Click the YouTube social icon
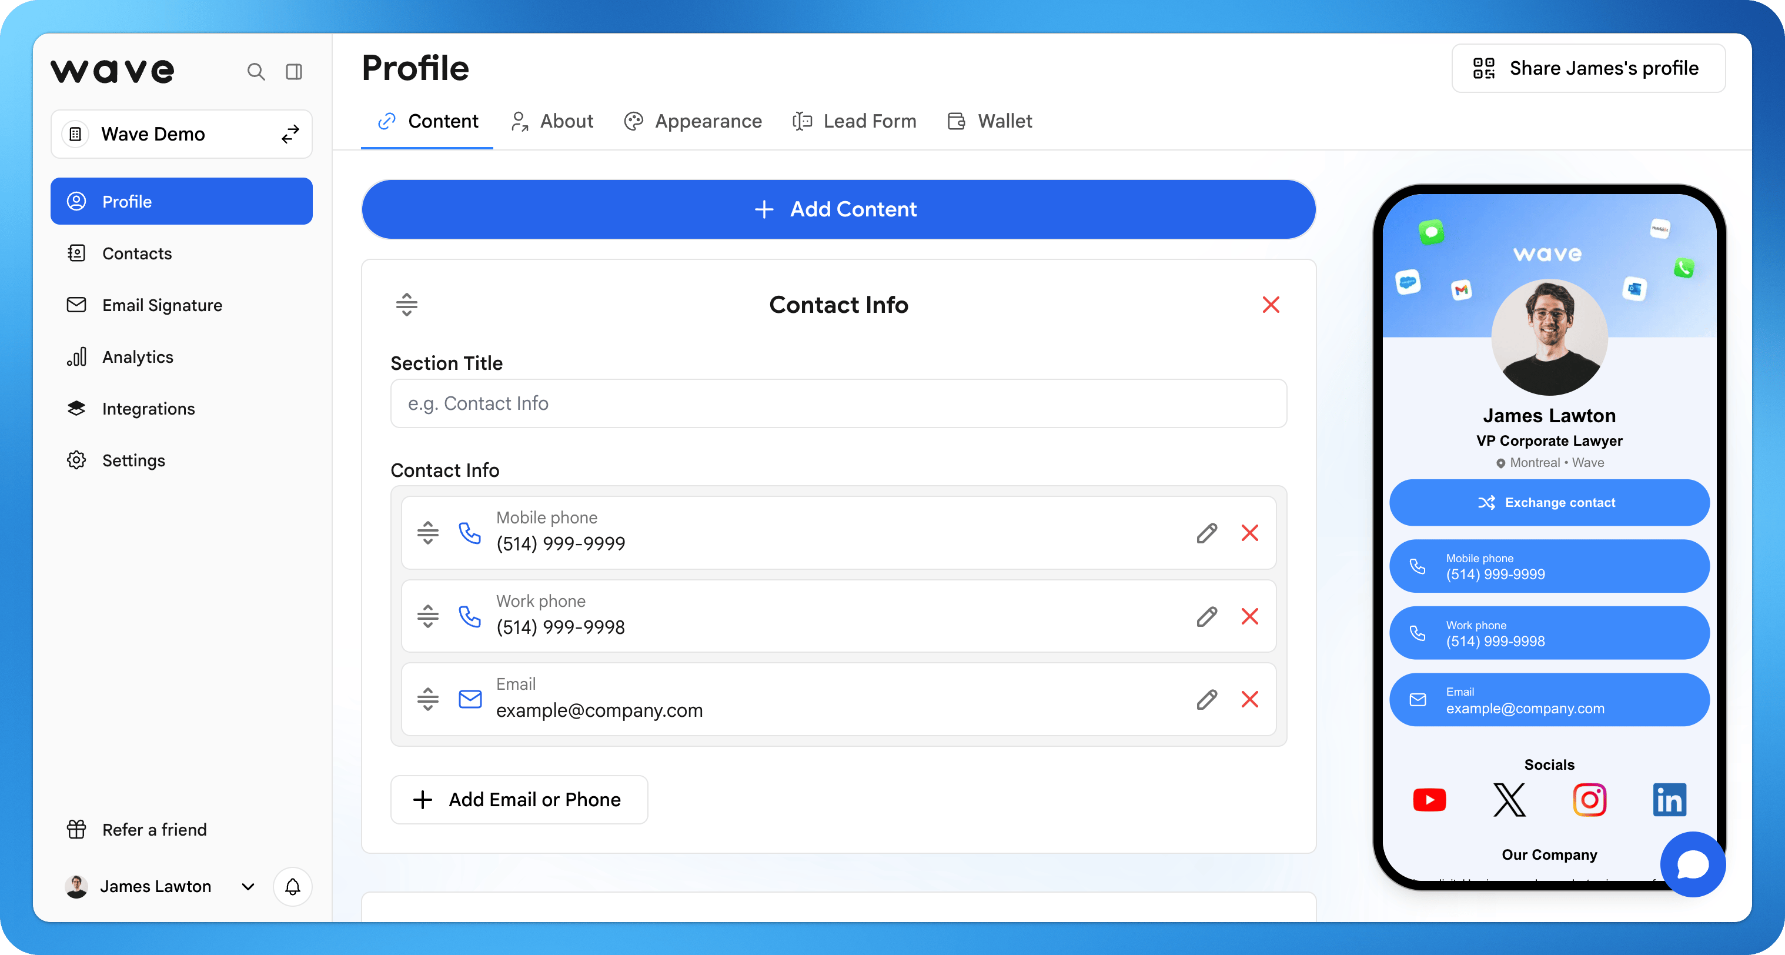The image size is (1785, 955). click(1429, 800)
